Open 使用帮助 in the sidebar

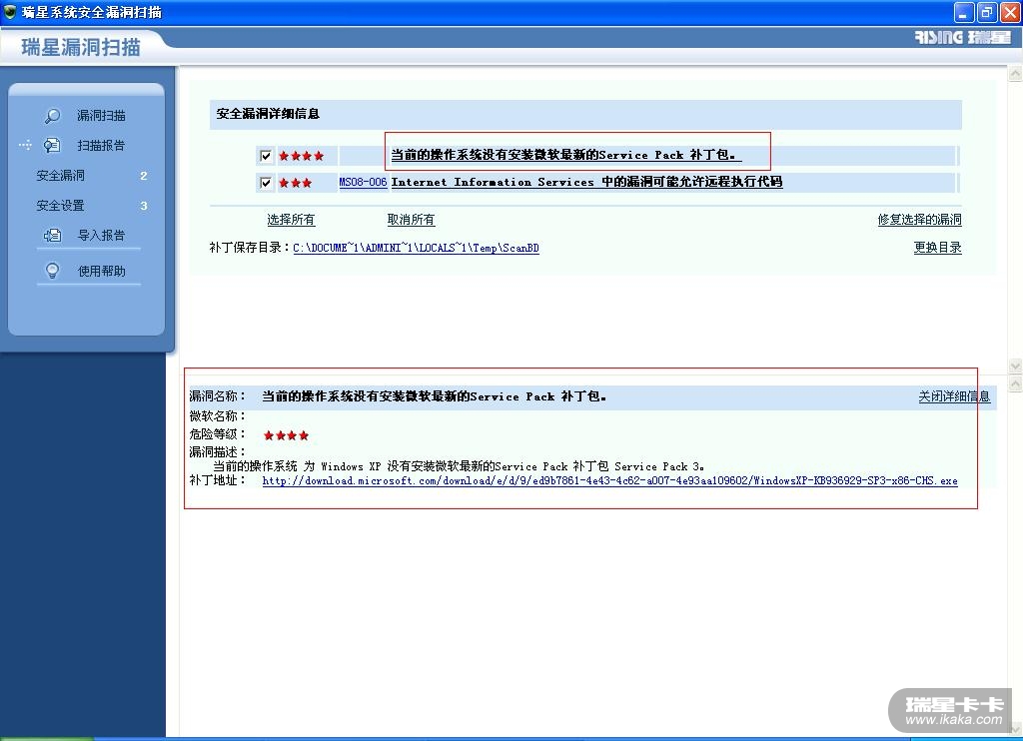click(101, 271)
